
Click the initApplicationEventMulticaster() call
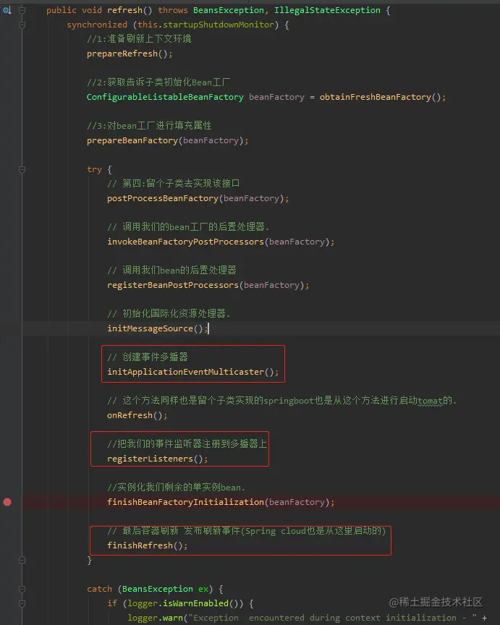pos(192,372)
